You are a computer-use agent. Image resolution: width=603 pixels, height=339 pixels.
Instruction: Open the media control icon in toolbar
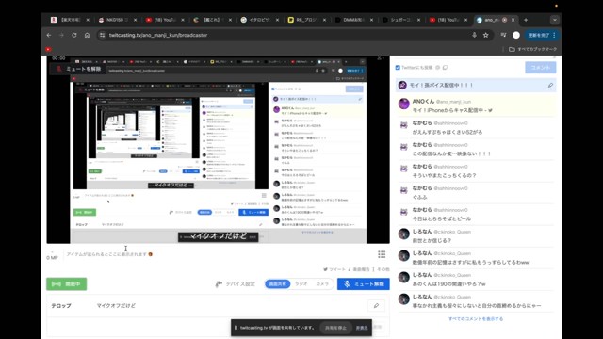503,35
